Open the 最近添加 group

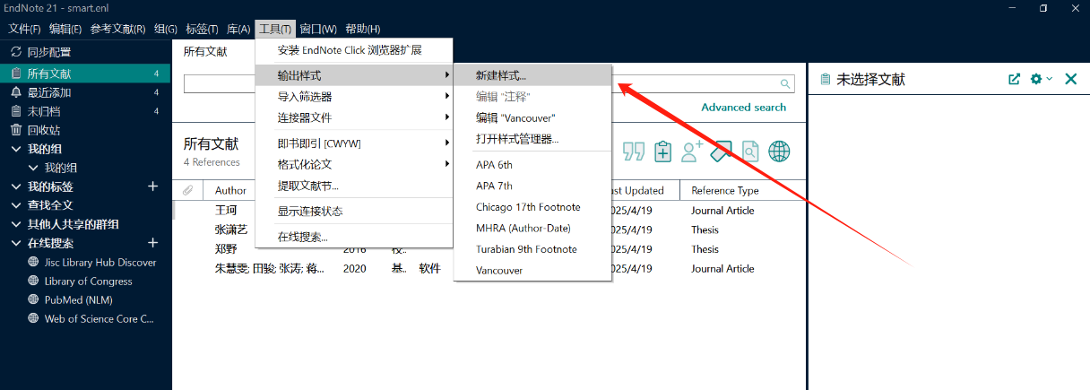point(86,92)
